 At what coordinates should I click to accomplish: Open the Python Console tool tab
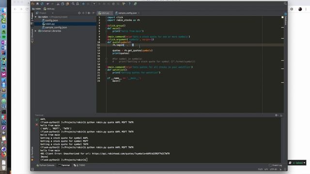46,165
